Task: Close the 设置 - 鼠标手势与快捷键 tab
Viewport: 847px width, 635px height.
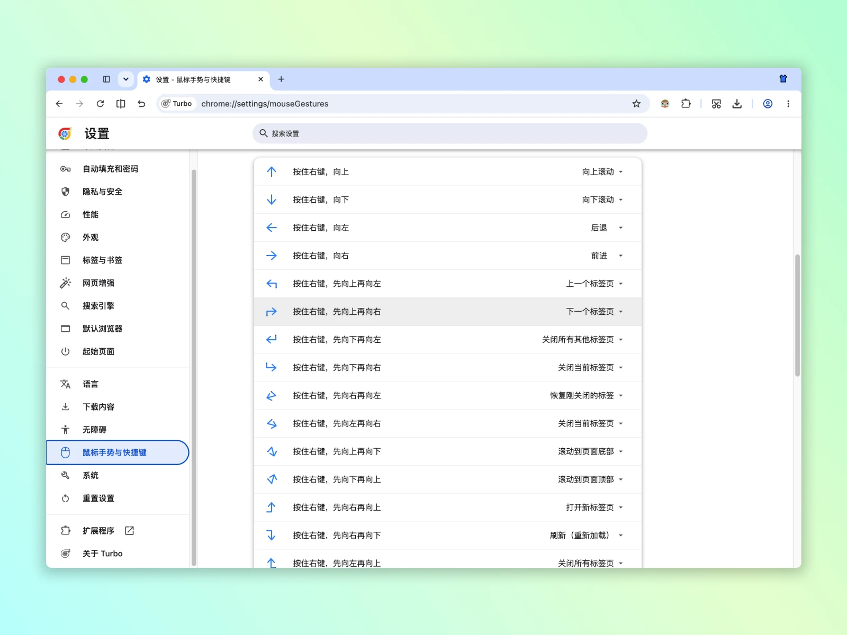Action: pyautogui.click(x=260, y=79)
